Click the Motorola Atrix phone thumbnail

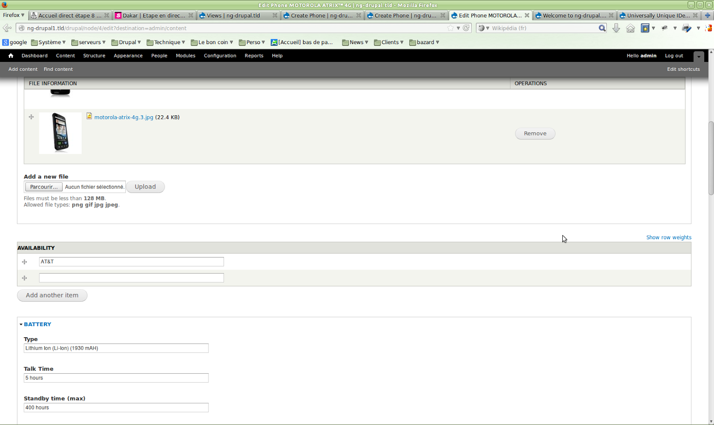click(60, 133)
